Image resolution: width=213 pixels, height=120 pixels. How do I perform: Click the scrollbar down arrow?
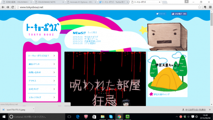pyautogui.click(x=211, y=104)
